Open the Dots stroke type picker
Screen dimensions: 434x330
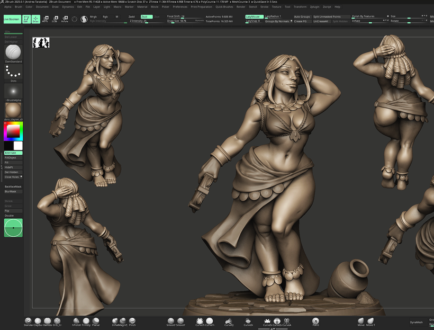click(x=13, y=71)
